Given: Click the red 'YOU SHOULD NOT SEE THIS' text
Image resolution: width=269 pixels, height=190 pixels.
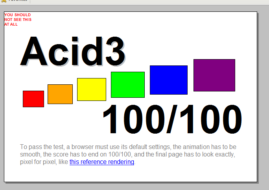Looking at the screenshot, I should point(18,20).
